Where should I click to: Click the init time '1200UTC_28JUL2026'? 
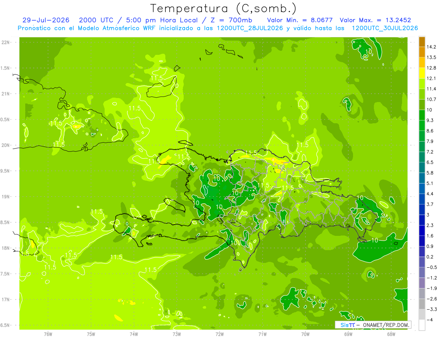(x=250, y=28)
